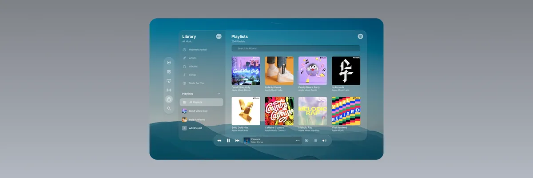533x178 pixels.
Task: Click the Apple Music Latin subtitle
Action: click(x=341, y=90)
